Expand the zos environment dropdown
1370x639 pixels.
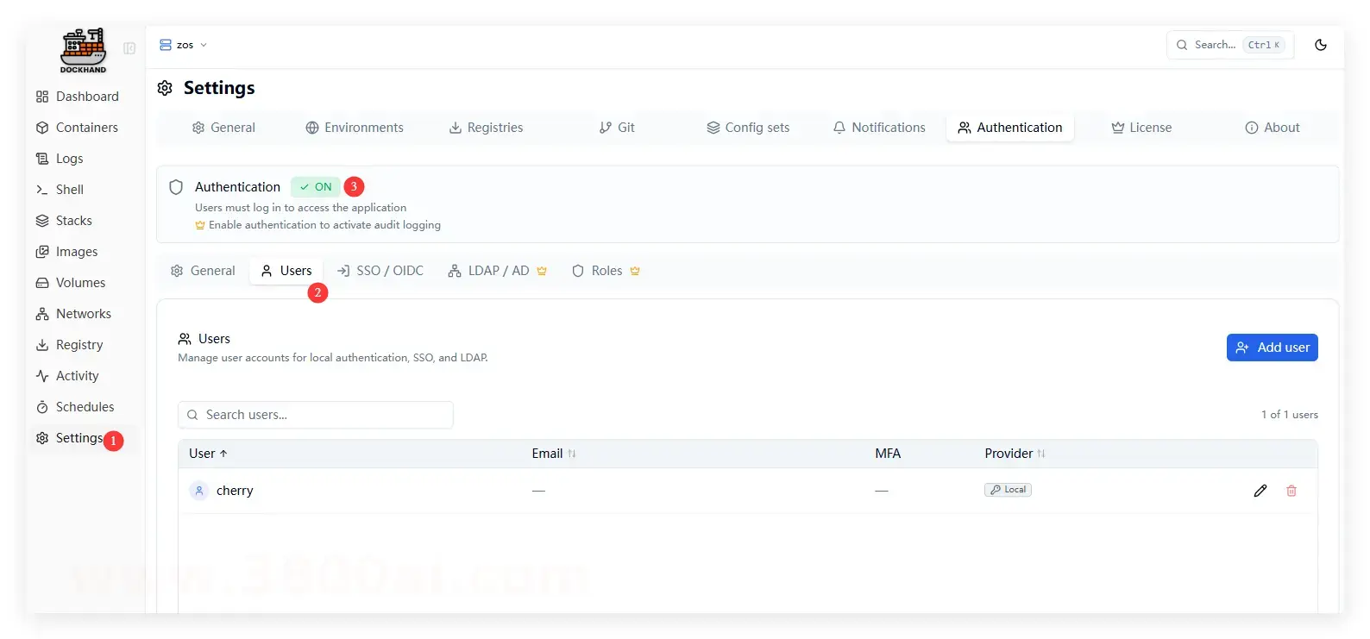(183, 45)
